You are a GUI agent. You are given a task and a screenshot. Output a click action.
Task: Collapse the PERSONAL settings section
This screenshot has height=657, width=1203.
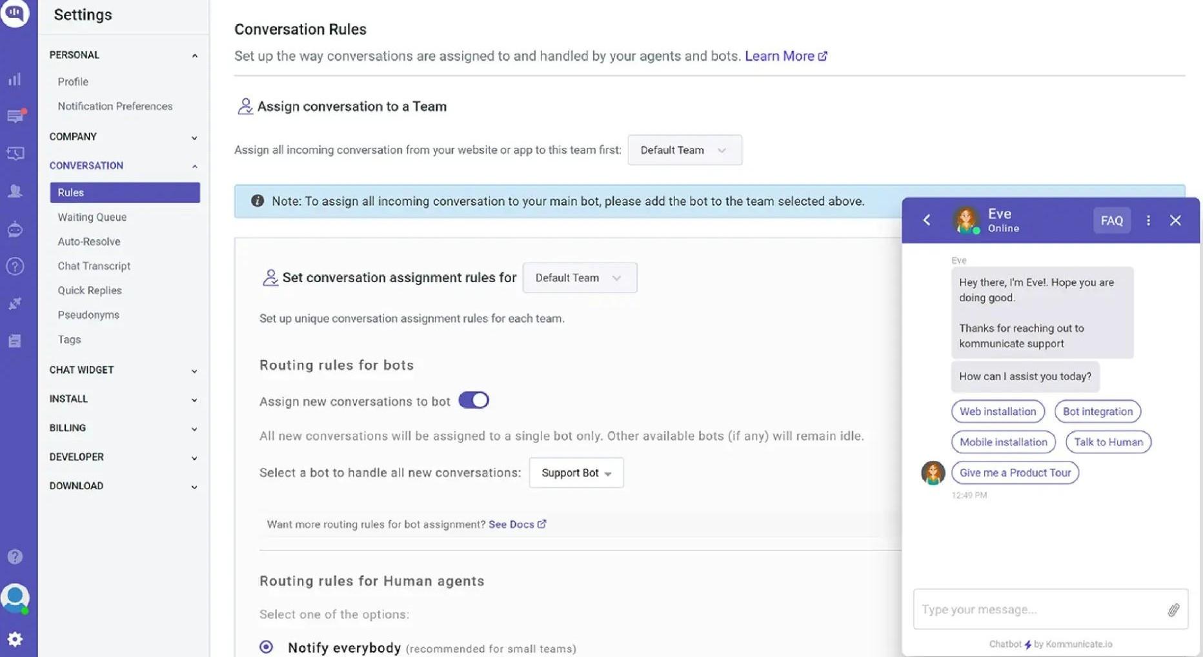click(x=123, y=55)
